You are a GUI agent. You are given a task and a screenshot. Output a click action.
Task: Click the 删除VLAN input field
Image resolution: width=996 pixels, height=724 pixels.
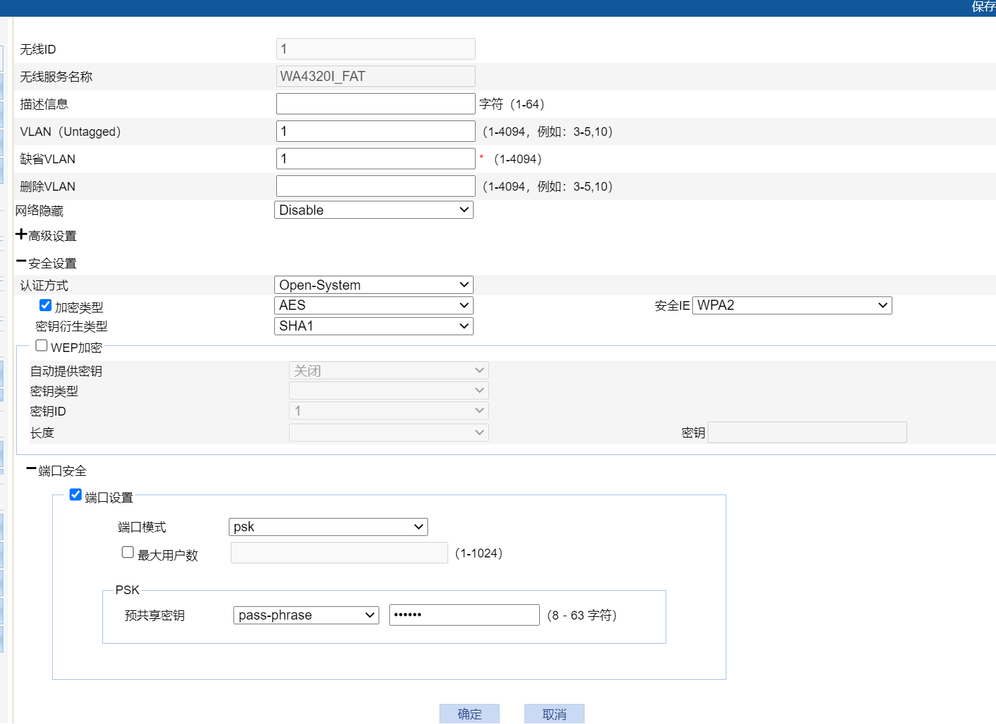(x=376, y=186)
